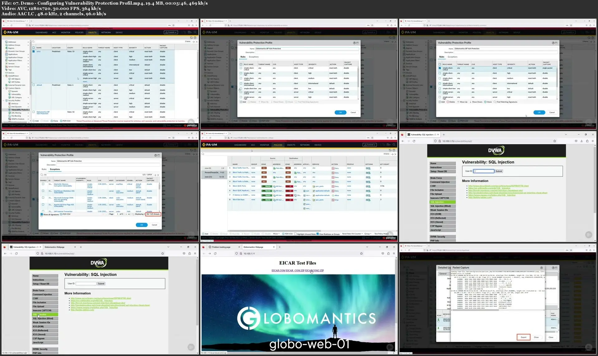598x356 pixels.
Task: Open the Commit dropdown on undimmed Objects page
Action: (170, 32)
